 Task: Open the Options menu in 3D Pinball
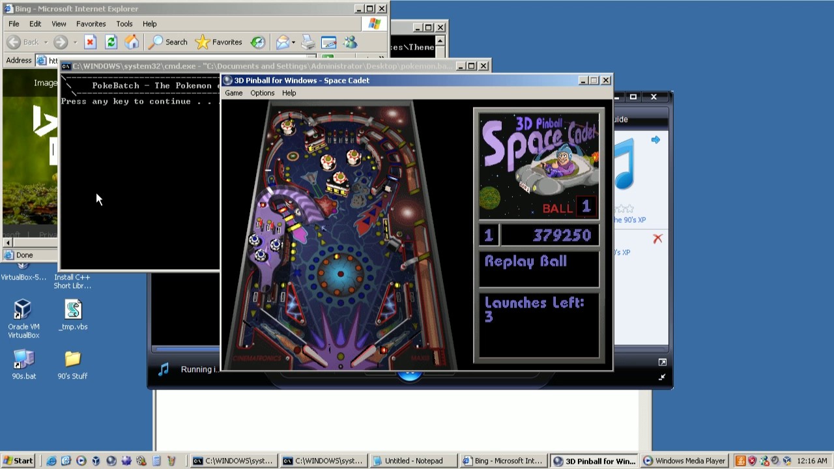pos(262,93)
